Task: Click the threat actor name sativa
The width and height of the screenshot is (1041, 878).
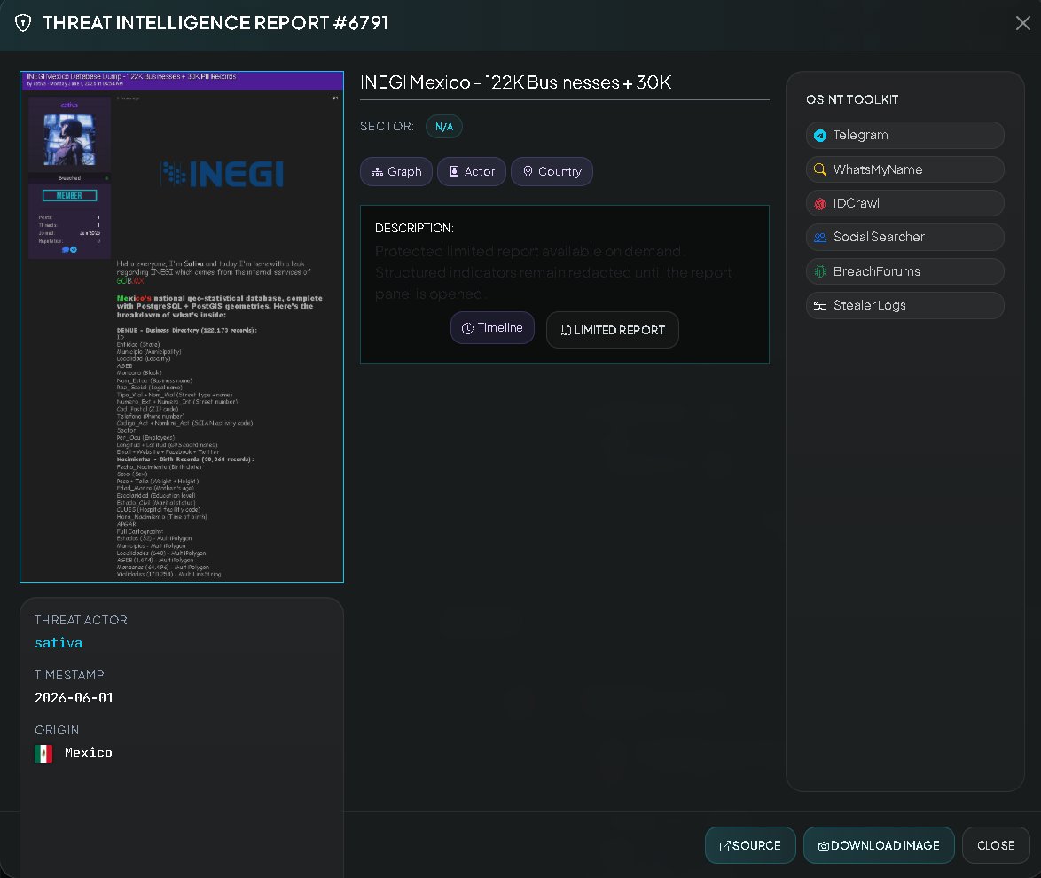Action: pos(59,643)
